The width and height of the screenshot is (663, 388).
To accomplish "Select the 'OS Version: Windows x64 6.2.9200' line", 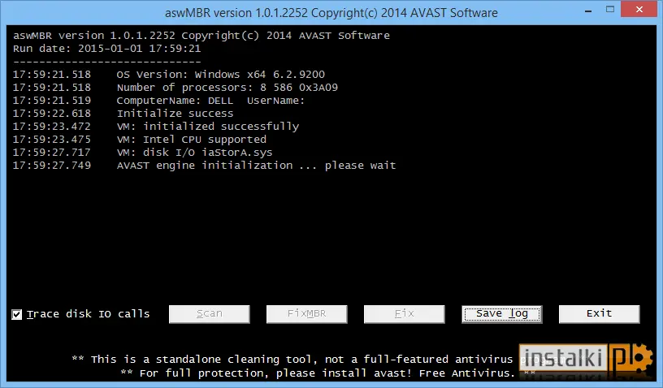I will click(169, 75).
